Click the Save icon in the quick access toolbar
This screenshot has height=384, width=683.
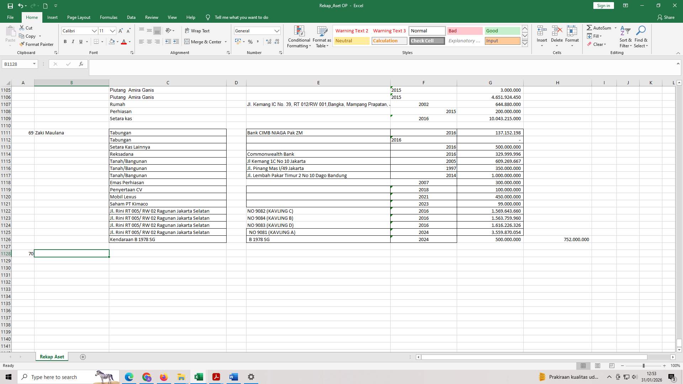click(10, 6)
